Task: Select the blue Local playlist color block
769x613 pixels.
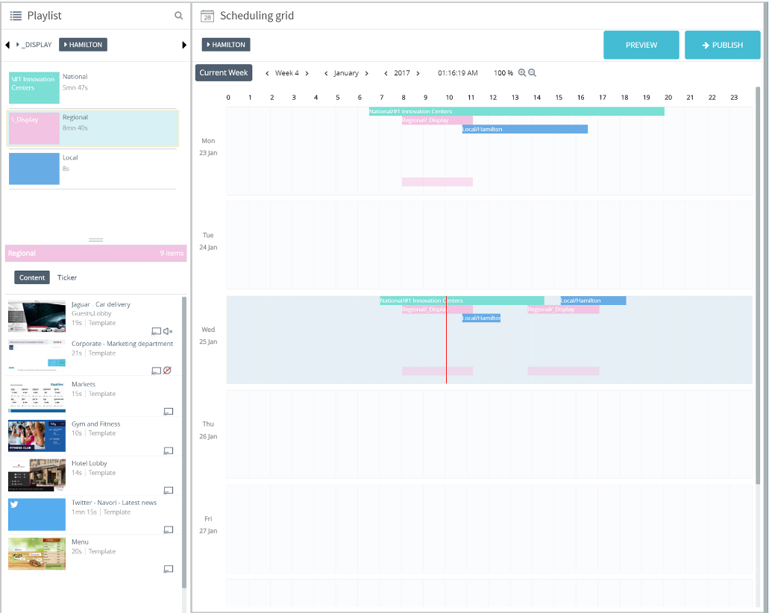Action: click(x=34, y=169)
